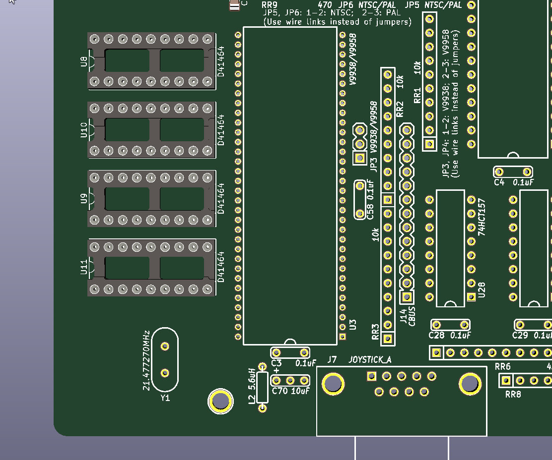Click the C58 0.1uF capacitor

coord(360,200)
